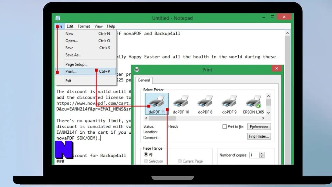Image resolution: width=332 pixels, height=187 pixels.
Task: Open the Format menu
Action: click(84, 26)
